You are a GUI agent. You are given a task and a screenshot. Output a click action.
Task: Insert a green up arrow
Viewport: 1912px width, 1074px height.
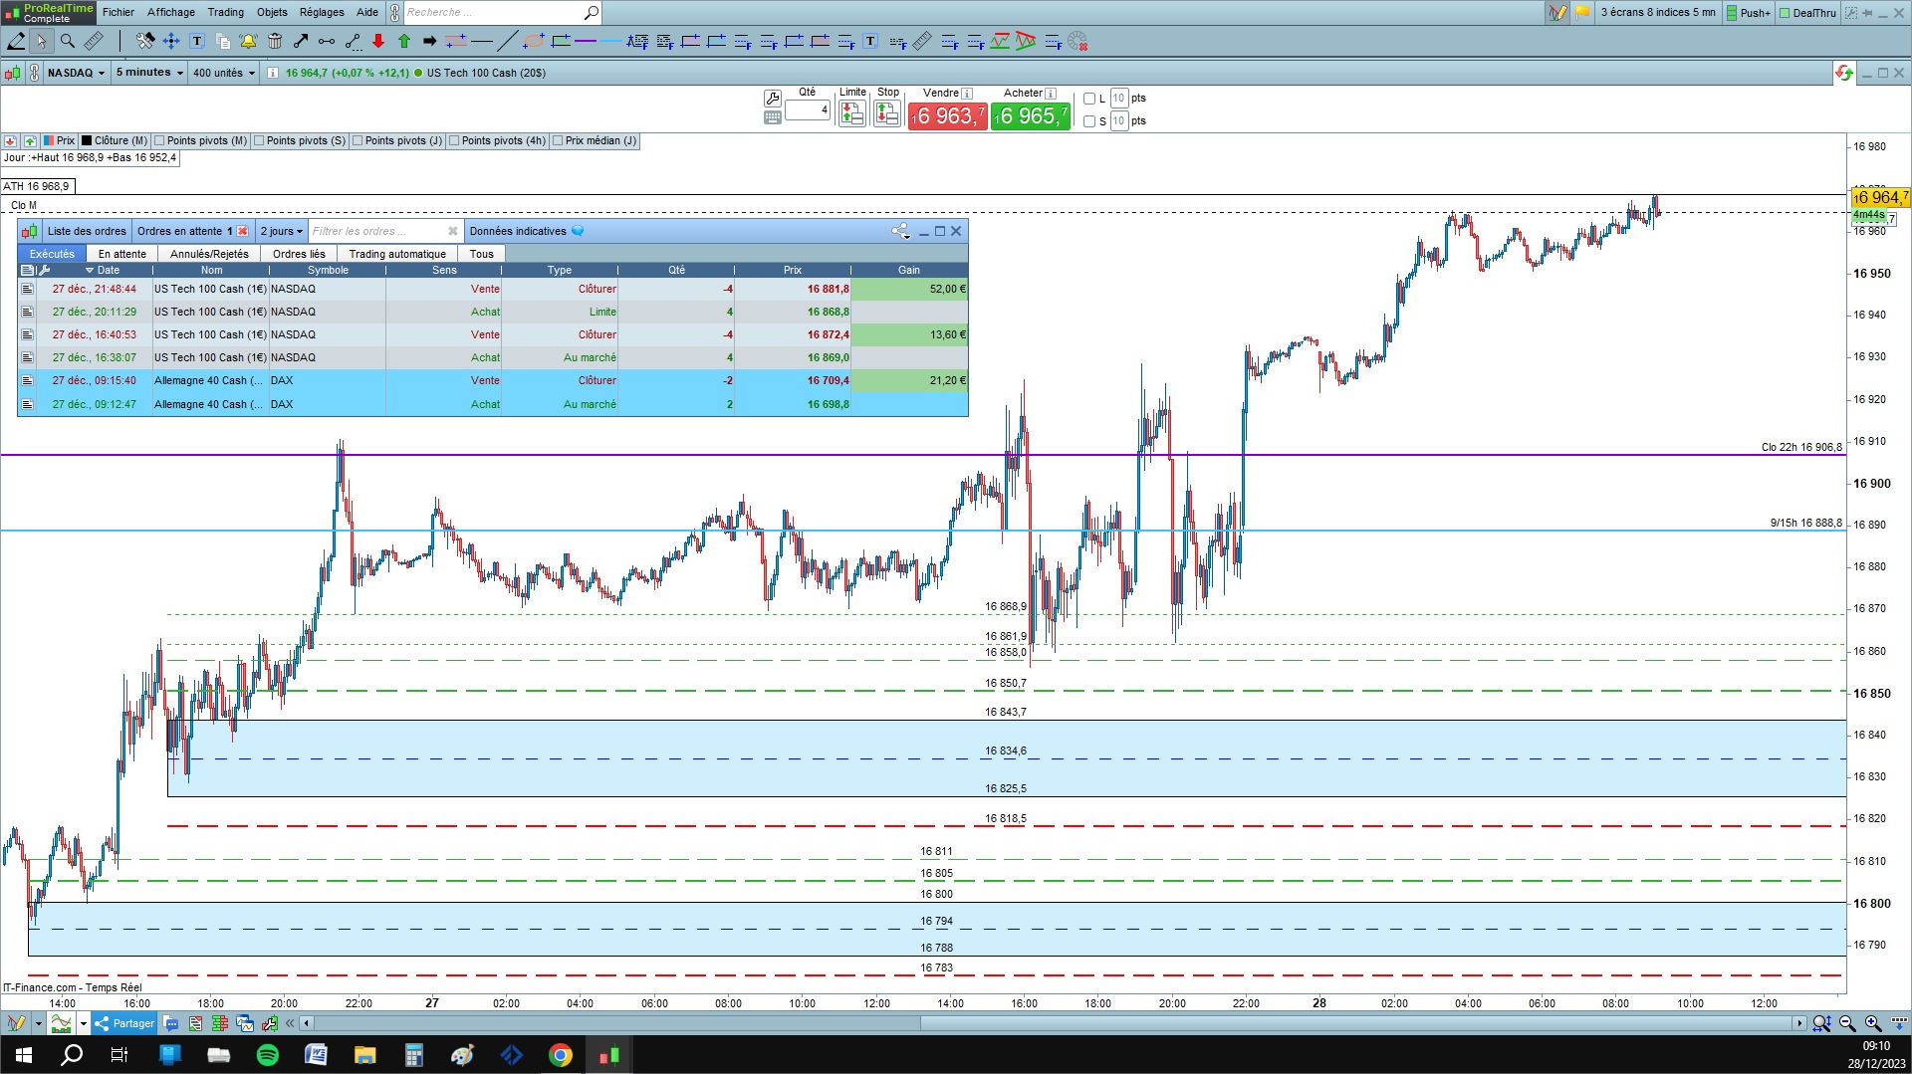(404, 41)
